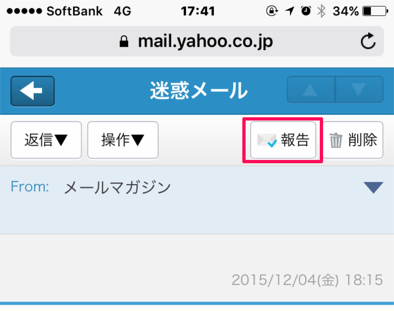The height and width of the screenshot is (311, 394).
Task: Open the 操作 dropdown menu
Action: pyautogui.click(x=123, y=140)
